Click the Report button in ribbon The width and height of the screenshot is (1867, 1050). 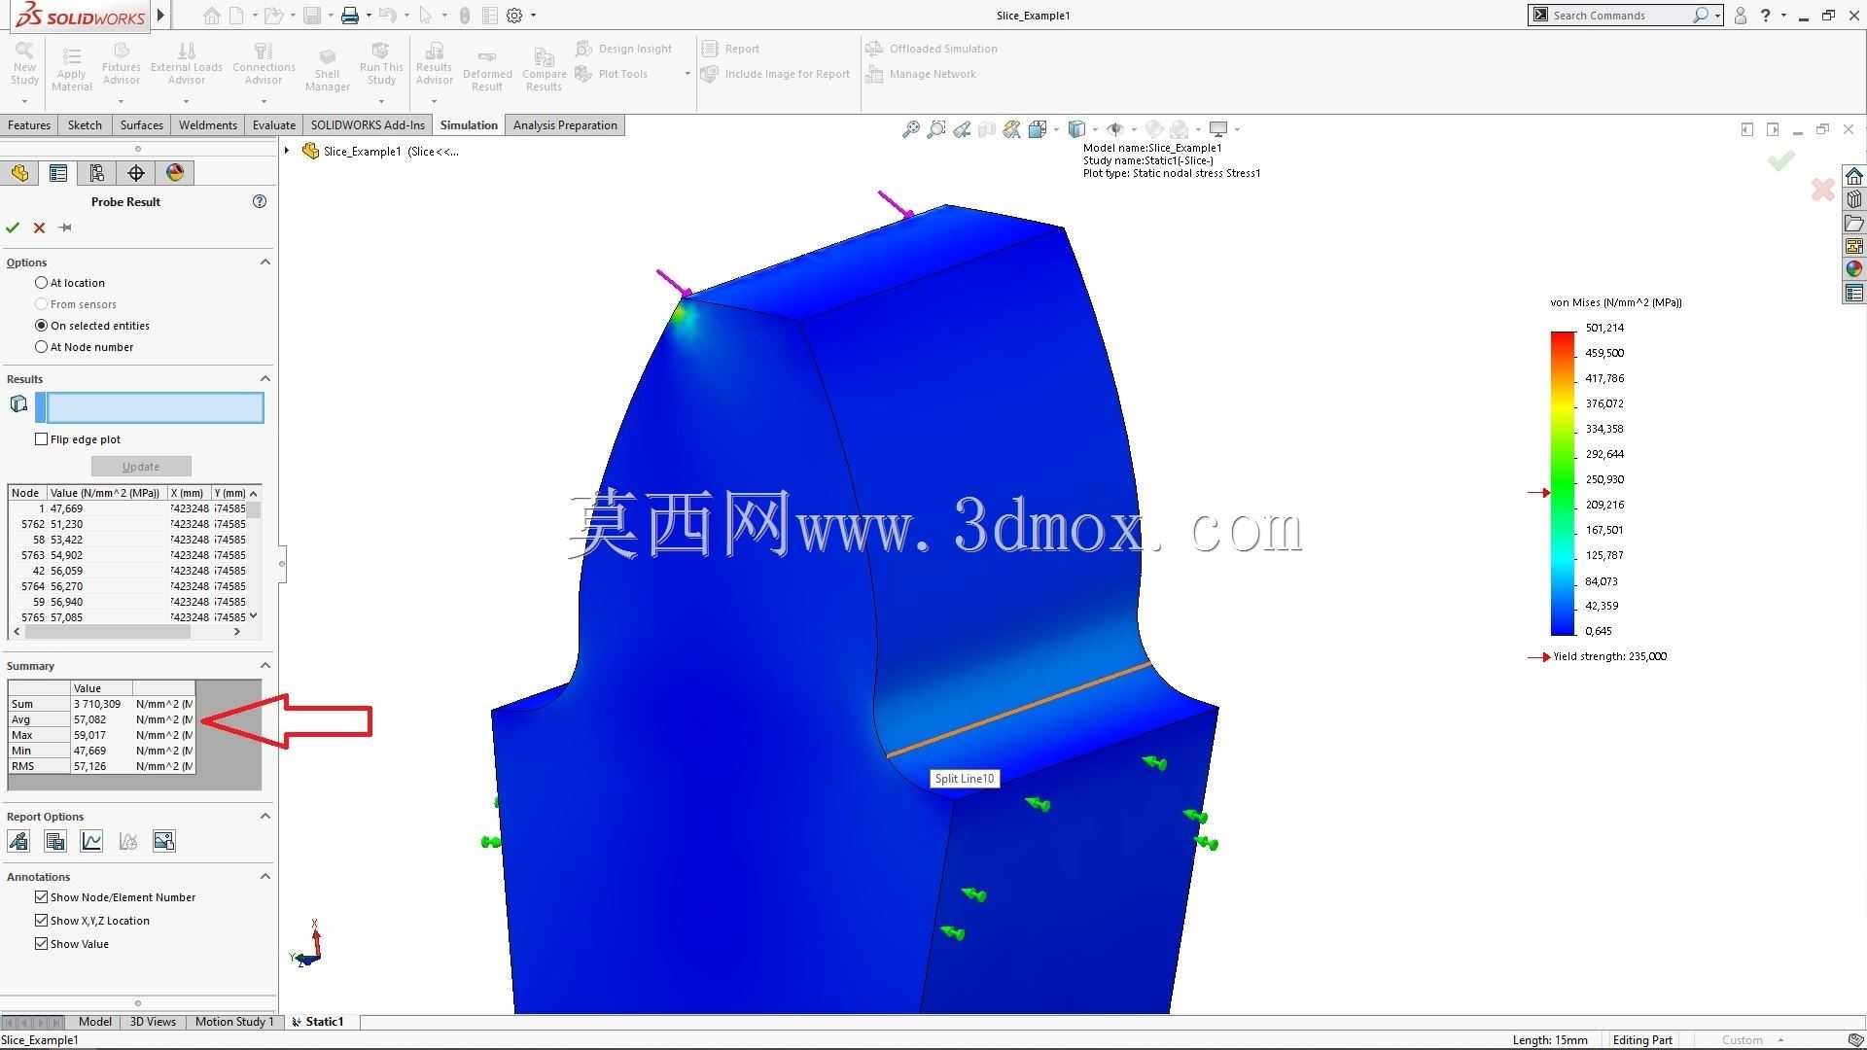pyautogui.click(x=731, y=49)
